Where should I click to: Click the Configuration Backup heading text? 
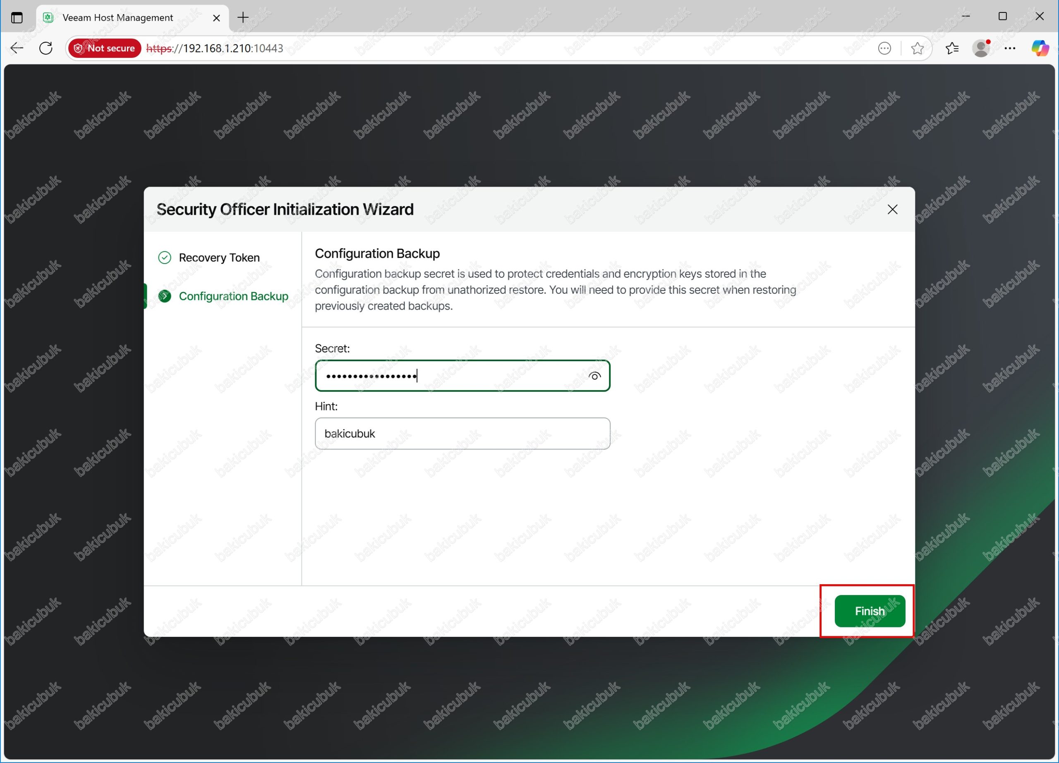coord(377,254)
